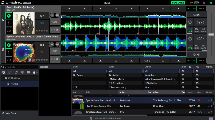Click Deck A sync icon beside 127.5
Image resolution: width=215 pixels, height=120 pixels.
pyautogui.click(x=190, y=22)
